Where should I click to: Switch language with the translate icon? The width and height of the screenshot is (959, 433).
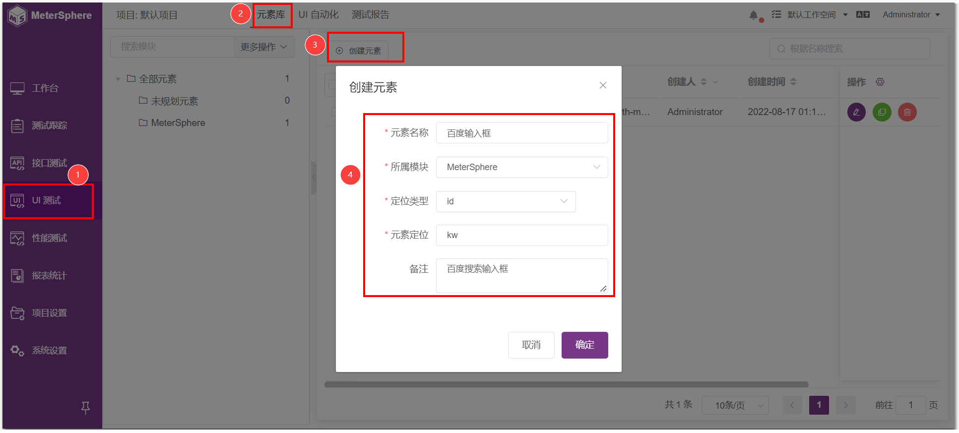(x=863, y=15)
